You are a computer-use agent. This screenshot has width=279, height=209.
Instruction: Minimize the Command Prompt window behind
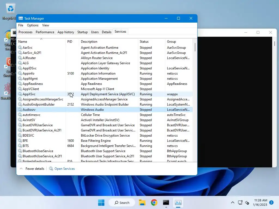(246, 32)
